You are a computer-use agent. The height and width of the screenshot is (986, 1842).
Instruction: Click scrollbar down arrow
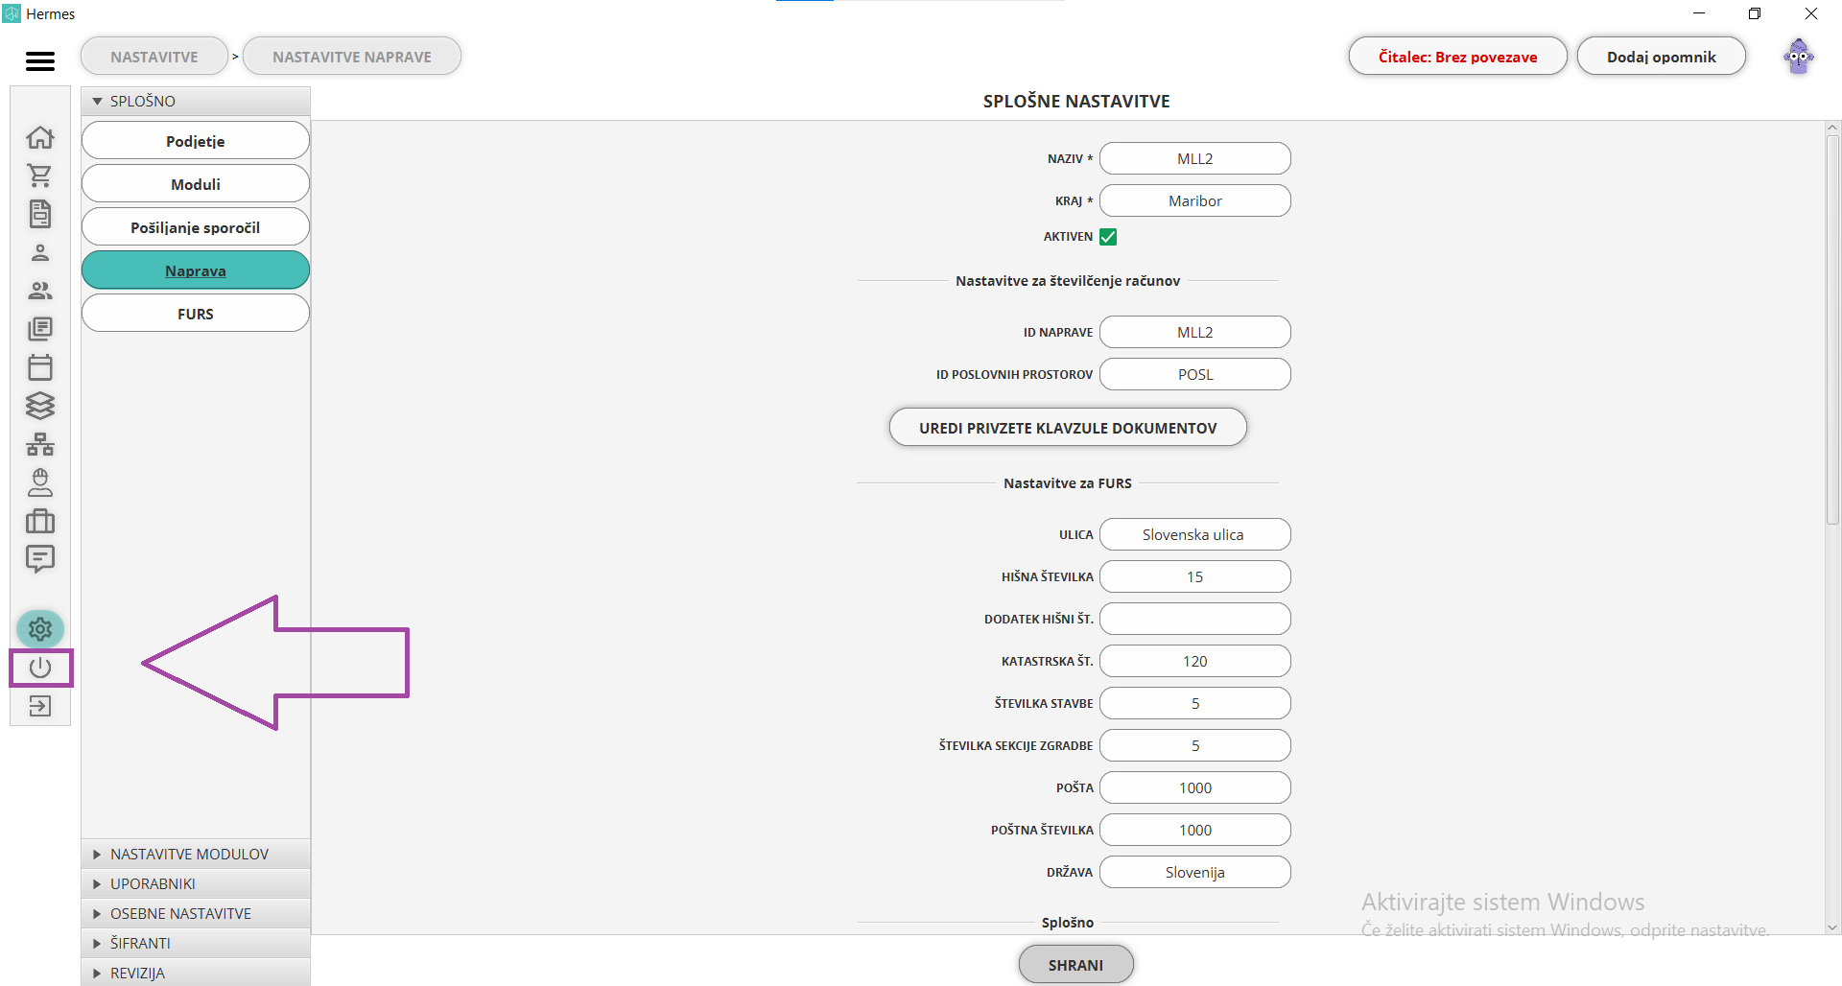[x=1832, y=927]
